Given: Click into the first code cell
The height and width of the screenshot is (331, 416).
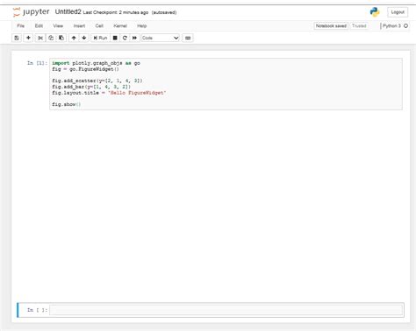Looking at the screenshot, I should (226, 84).
